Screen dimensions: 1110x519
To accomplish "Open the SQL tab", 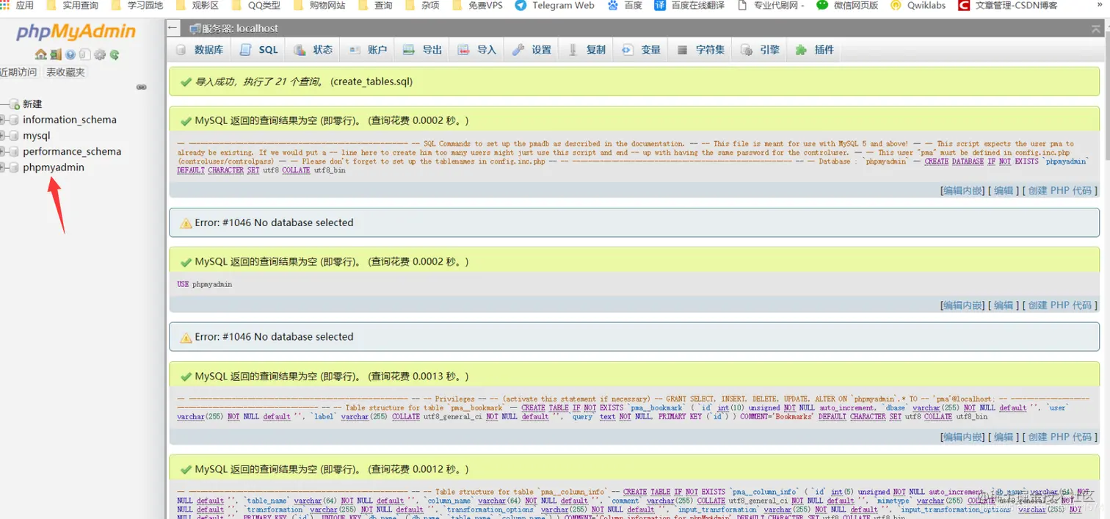I will click(259, 50).
